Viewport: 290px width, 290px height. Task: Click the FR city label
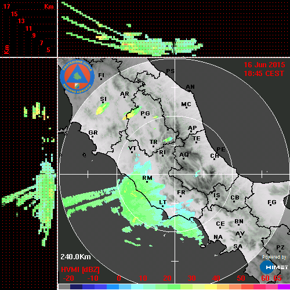tap(181, 193)
